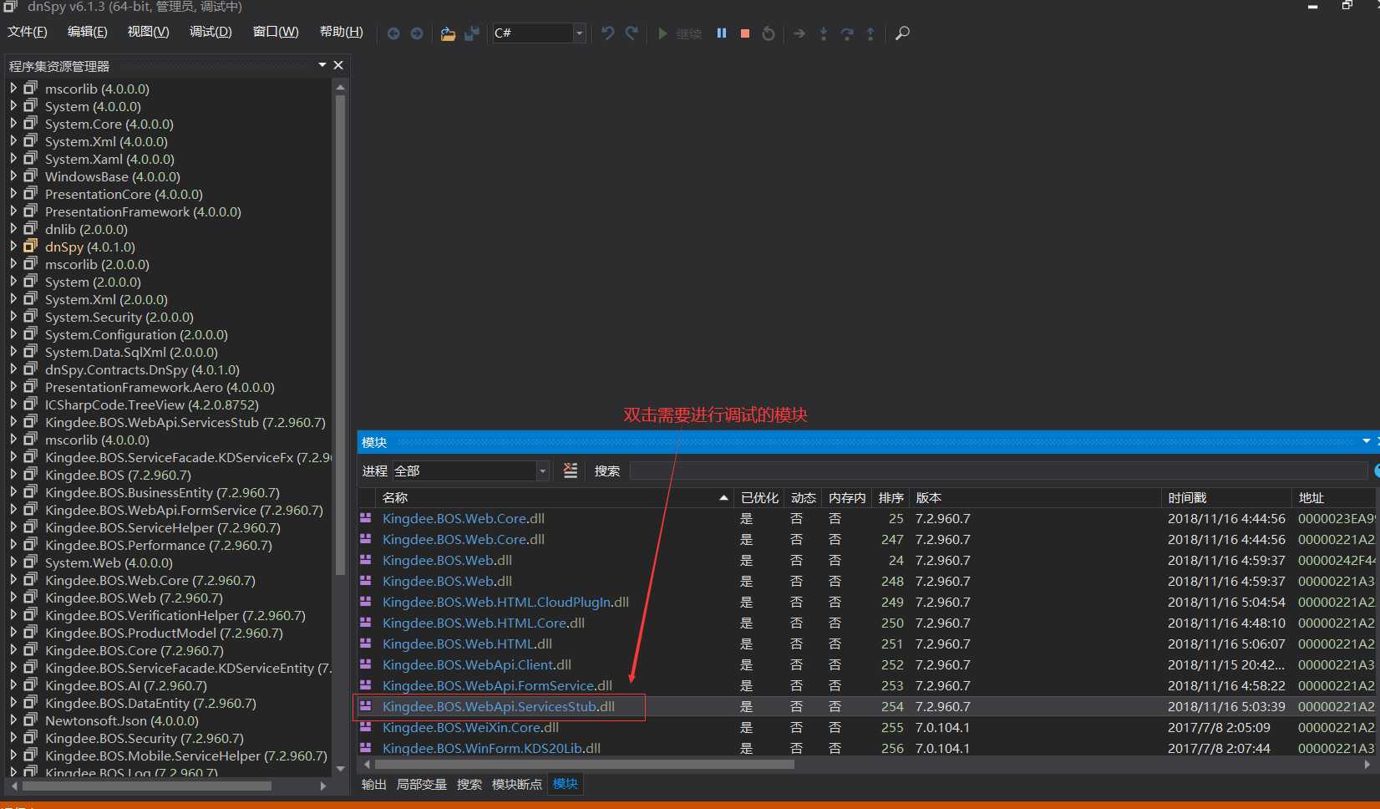Sort modules by the Order column header
Image resolution: width=1380 pixels, height=809 pixels.
[x=890, y=497]
